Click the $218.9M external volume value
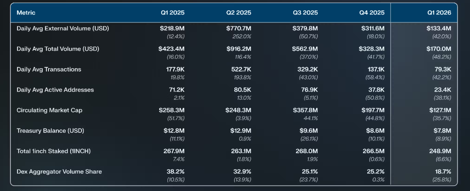Image resolution: width=470 pixels, height=191 pixels. [x=172, y=29]
